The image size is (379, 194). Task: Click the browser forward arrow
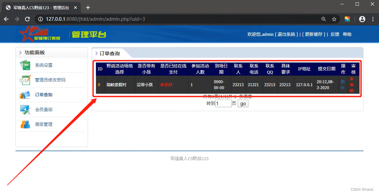[17, 19]
